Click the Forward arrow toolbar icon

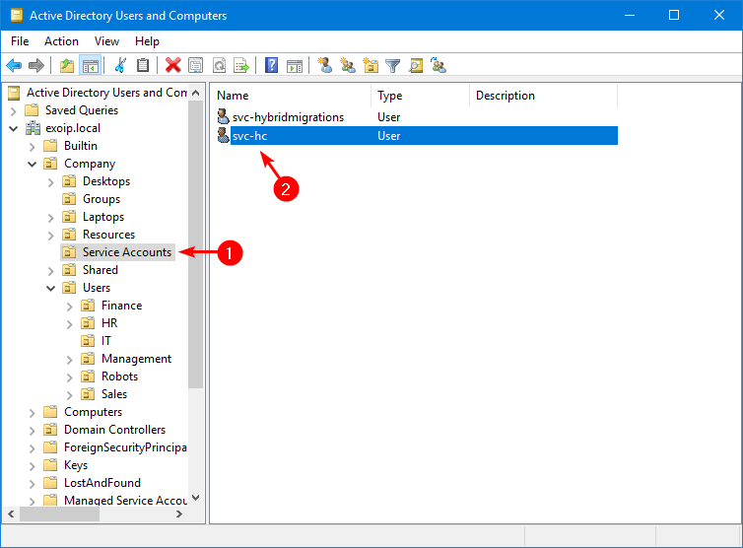pyautogui.click(x=36, y=65)
